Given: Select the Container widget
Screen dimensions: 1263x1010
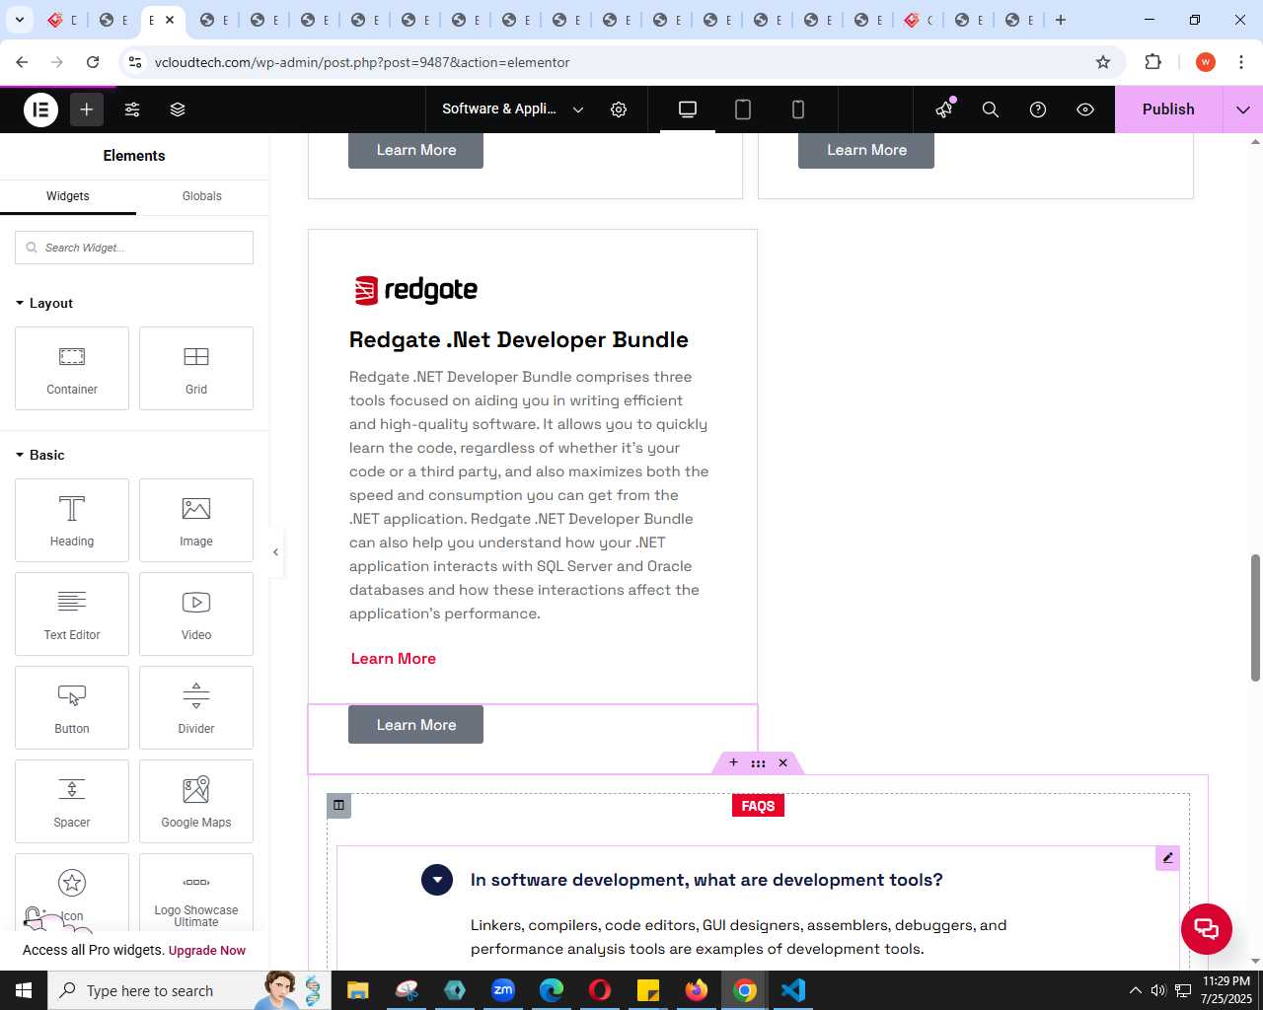Looking at the screenshot, I should [72, 368].
